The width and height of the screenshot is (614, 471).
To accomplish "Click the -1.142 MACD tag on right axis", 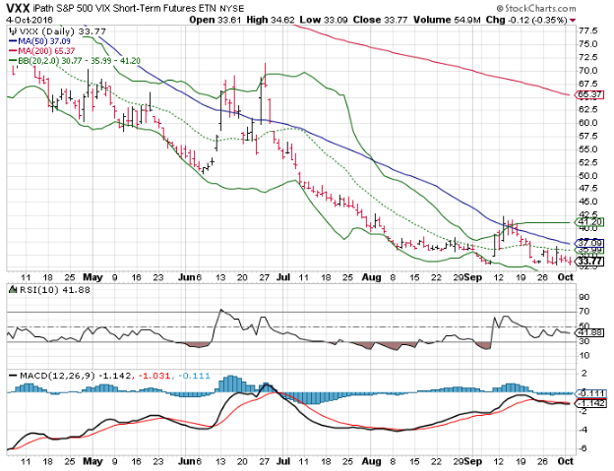I will (589, 403).
